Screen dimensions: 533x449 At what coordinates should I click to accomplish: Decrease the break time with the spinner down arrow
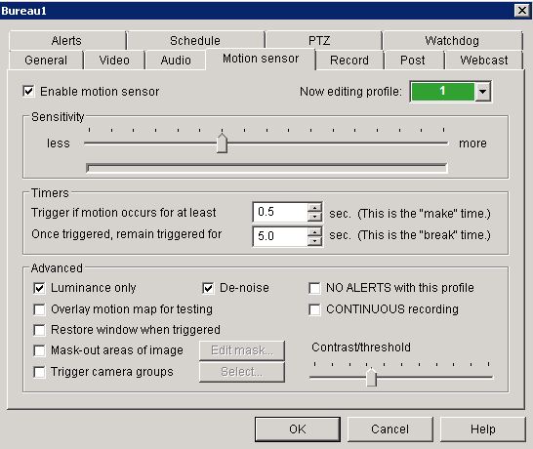[x=314, y=241]
